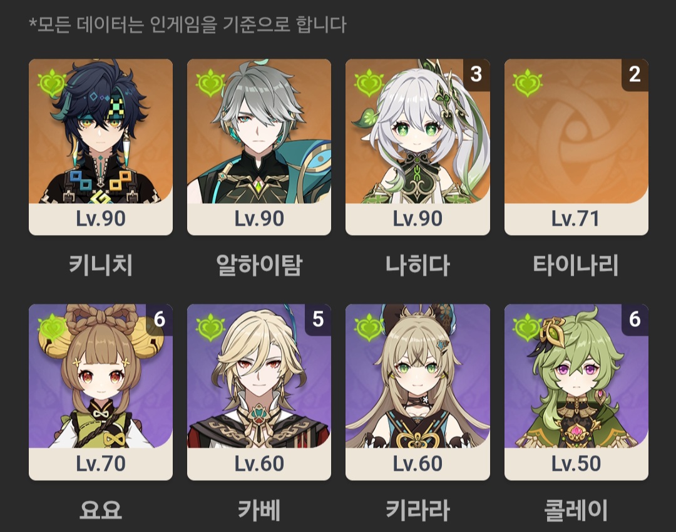Open Yaoyao's character portrait
676x532 pixels.
(x=101, y=392)
